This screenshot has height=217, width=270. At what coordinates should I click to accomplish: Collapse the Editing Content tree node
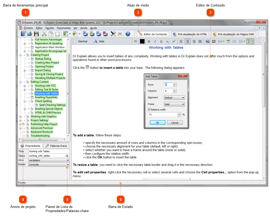(x=20, y=82)
